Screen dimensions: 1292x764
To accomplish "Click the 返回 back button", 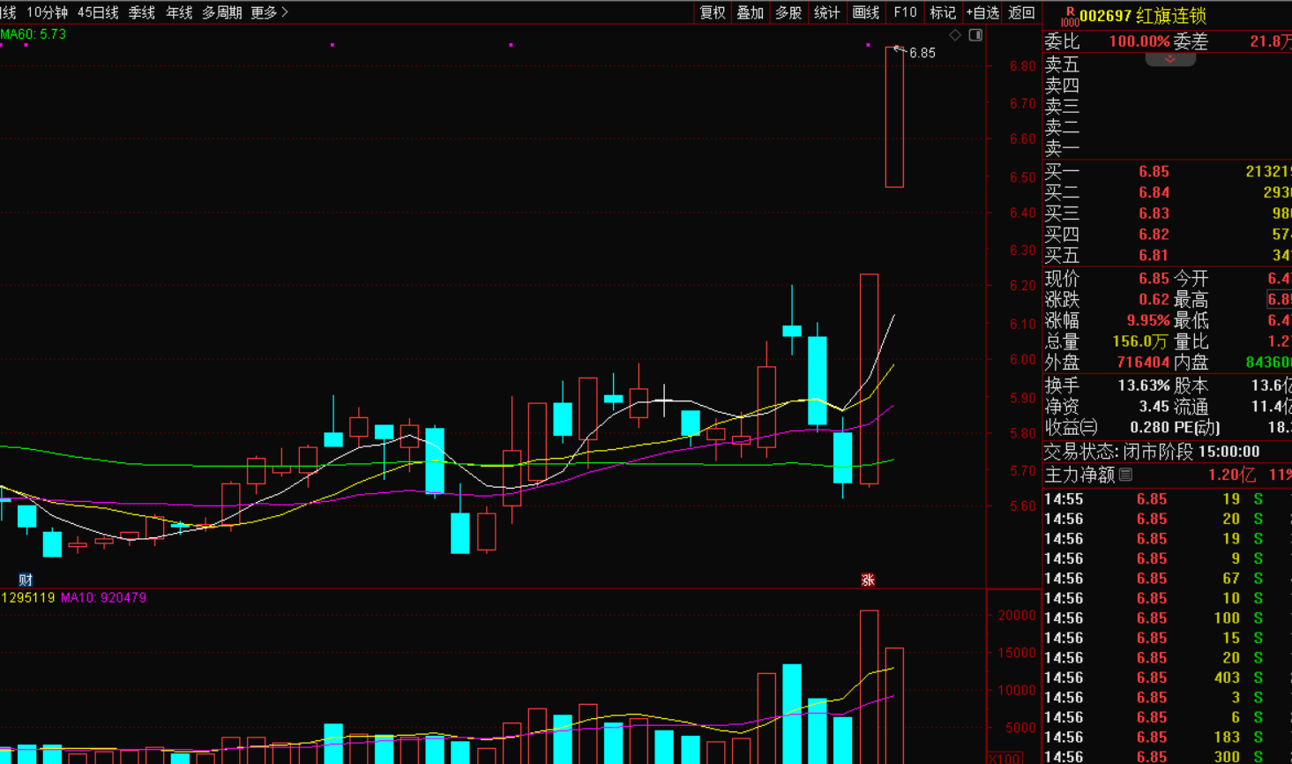I will [1021, 12].
